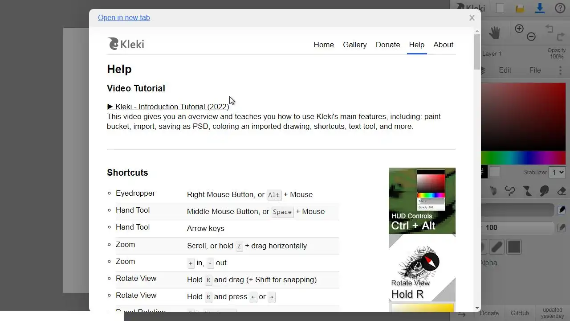Click the Shortcuts heading

coord(127,173)
